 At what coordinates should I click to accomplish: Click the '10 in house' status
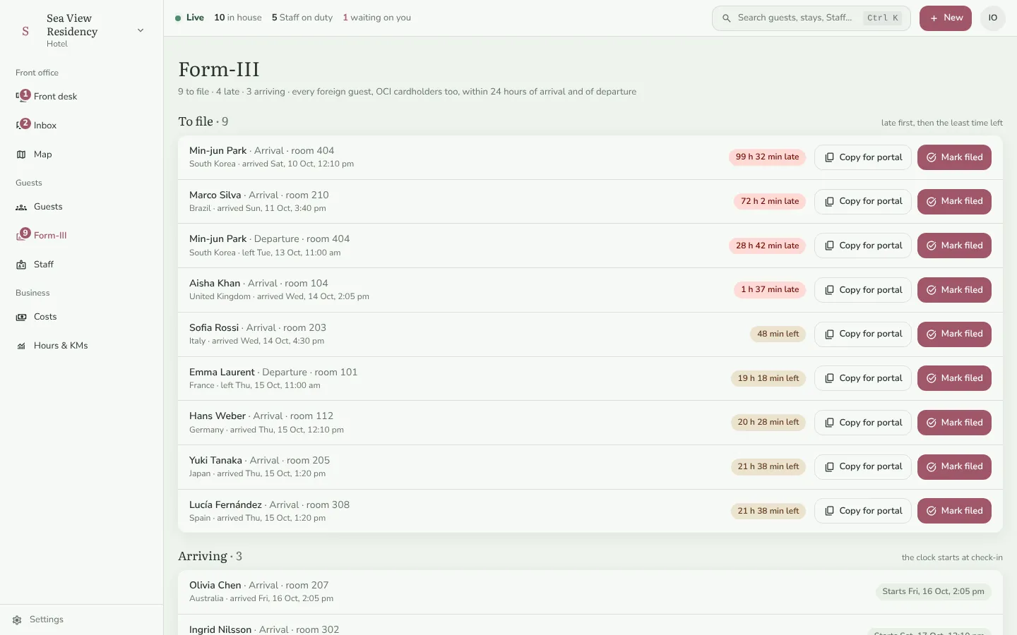(238, 18)
